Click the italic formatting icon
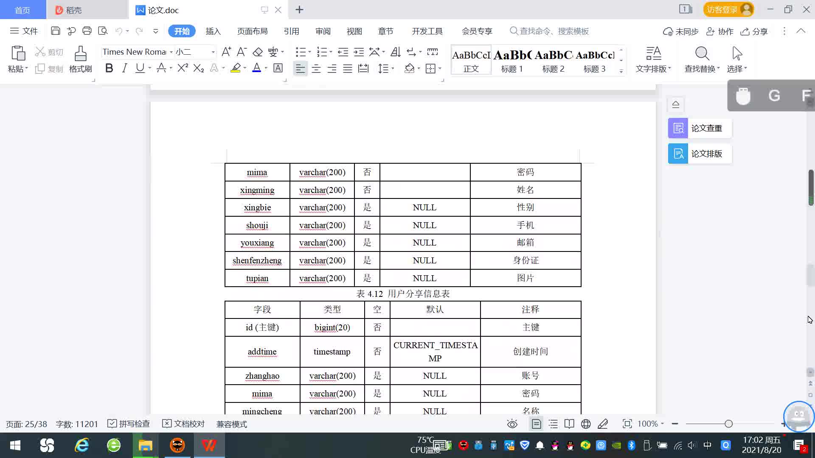The image size is (815, 458). pyautogui.click(x=124, y=68)
